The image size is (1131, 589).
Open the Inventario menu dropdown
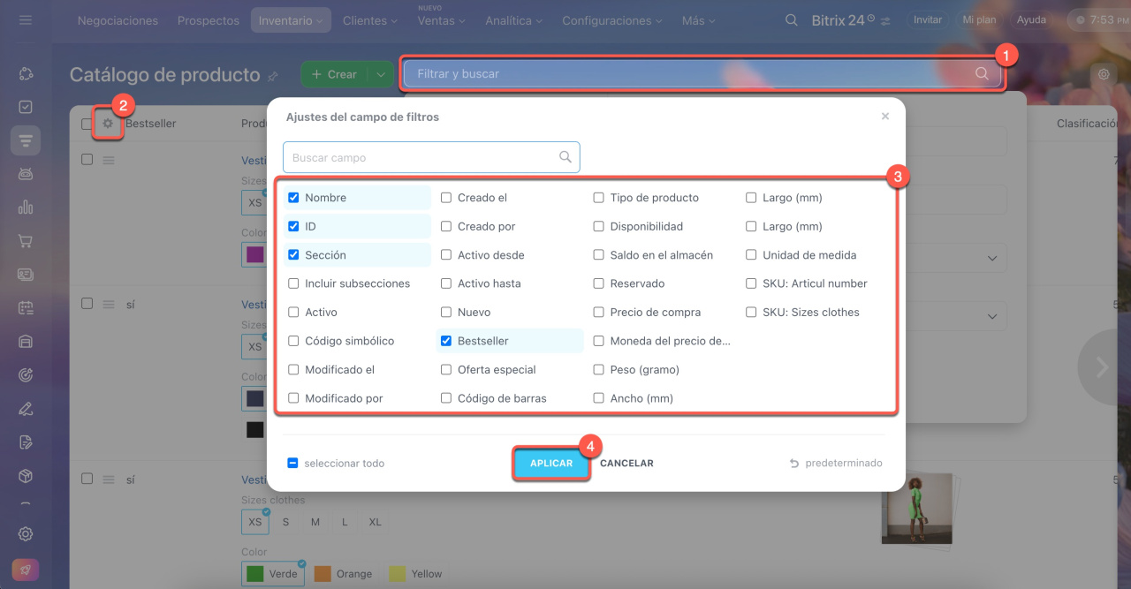(x=291, y=20)
